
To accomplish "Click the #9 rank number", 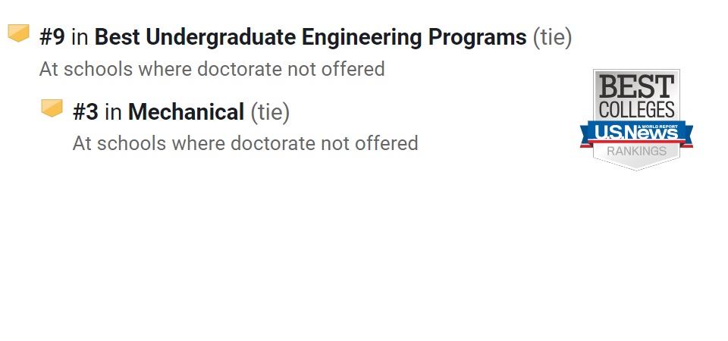I will tap(52, 37).
